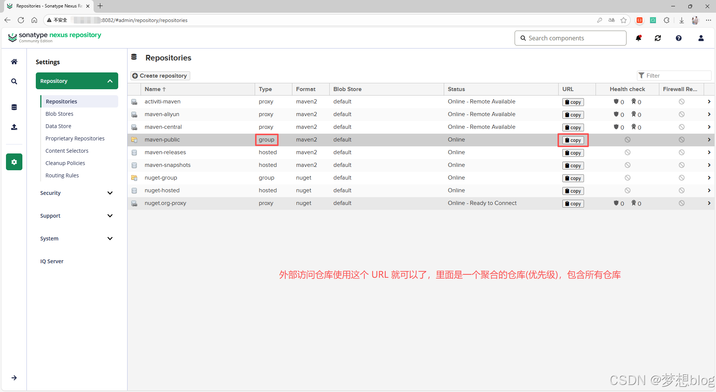Click health check vulnerability count for maven-central
The image size is (716, 392).
(x=619, y=127)
